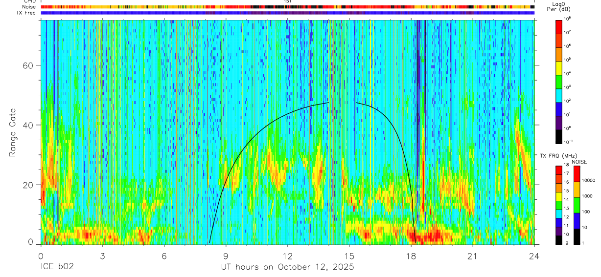This screenshot has width=601, height=277.
Task: Click the 'Noise' row label at top
Action: (x=29, y=7)
